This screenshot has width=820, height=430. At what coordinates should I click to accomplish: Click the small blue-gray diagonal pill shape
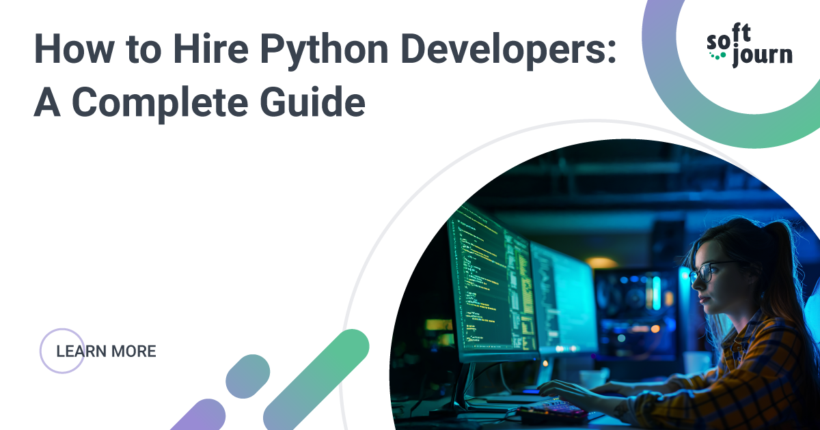(247, 376)
